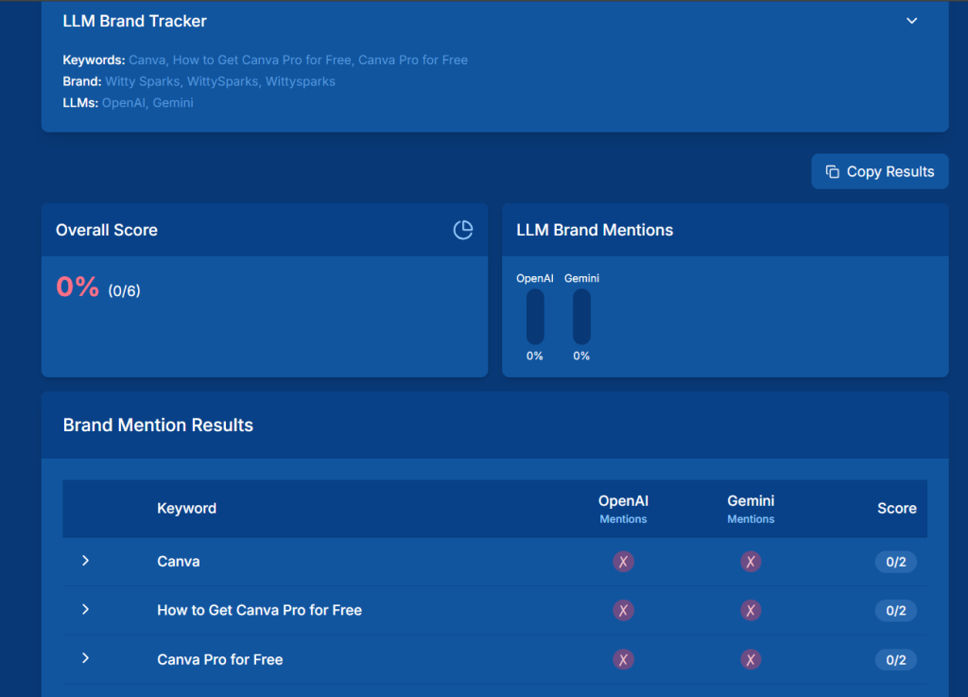
Task: Click OpenAI X mark for How to Get Canva Pro row
Action: tap(624, 611)
